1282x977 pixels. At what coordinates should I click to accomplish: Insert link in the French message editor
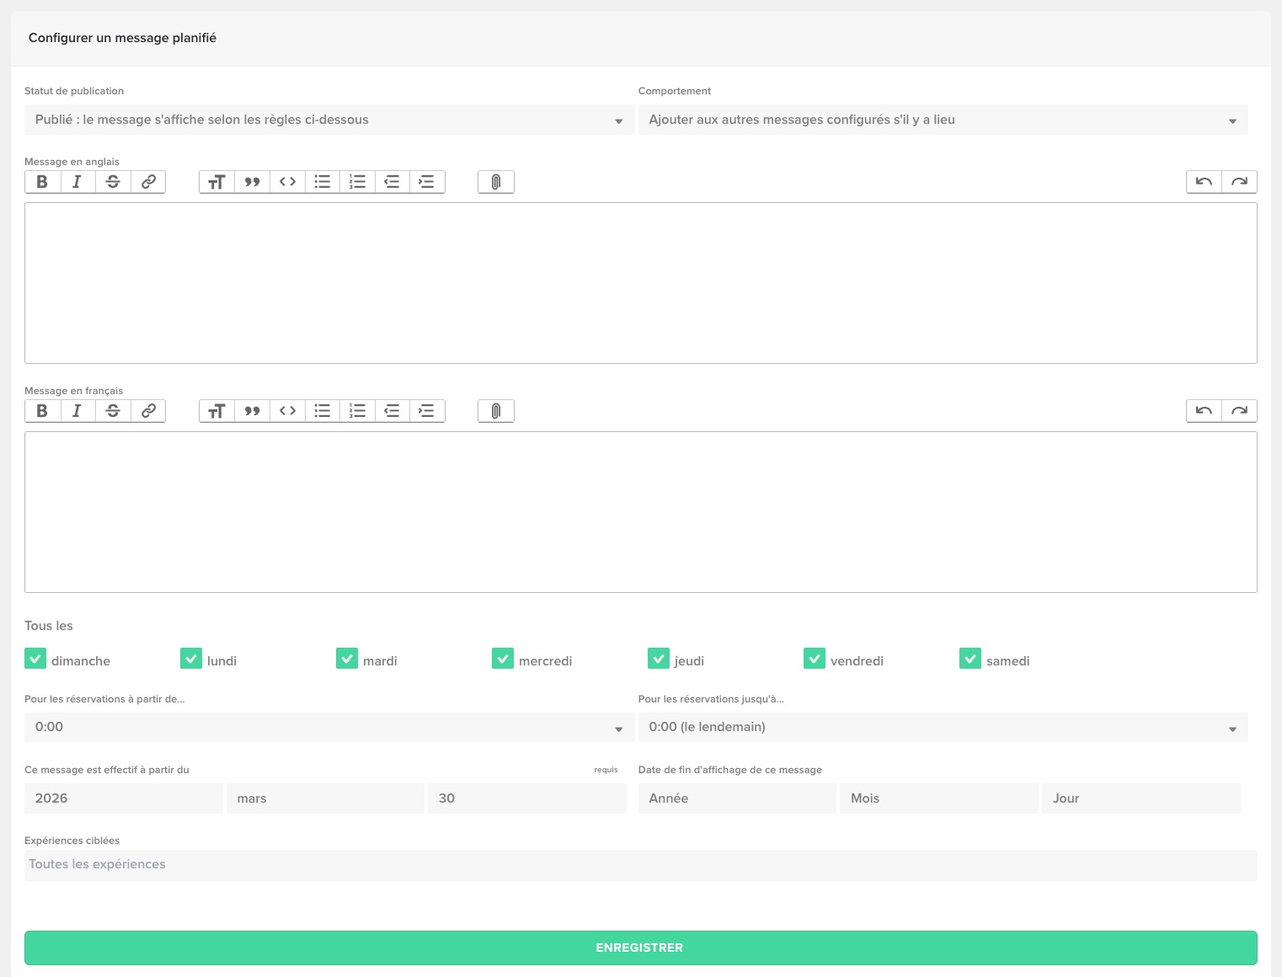pos(148,411)
